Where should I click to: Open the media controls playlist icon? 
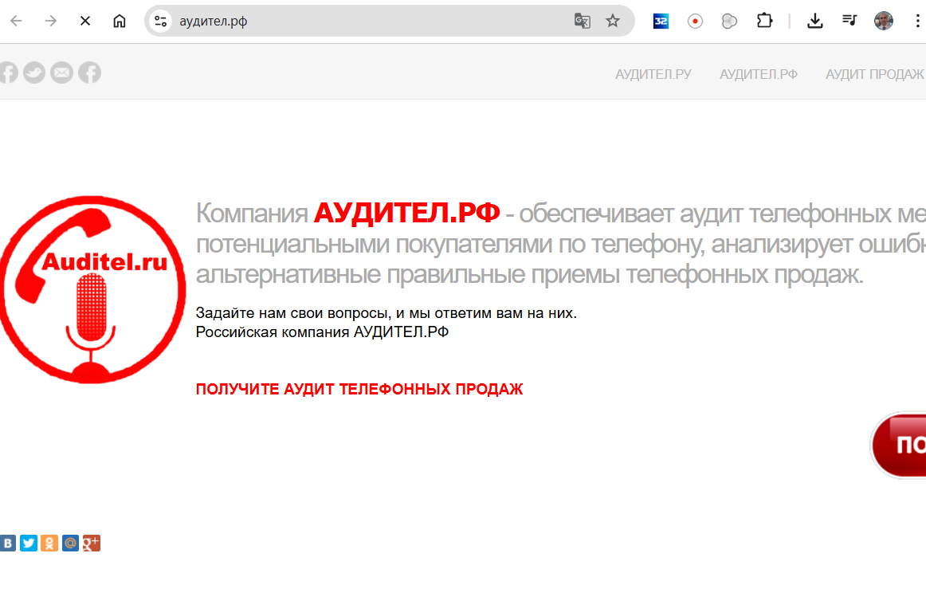849,22
